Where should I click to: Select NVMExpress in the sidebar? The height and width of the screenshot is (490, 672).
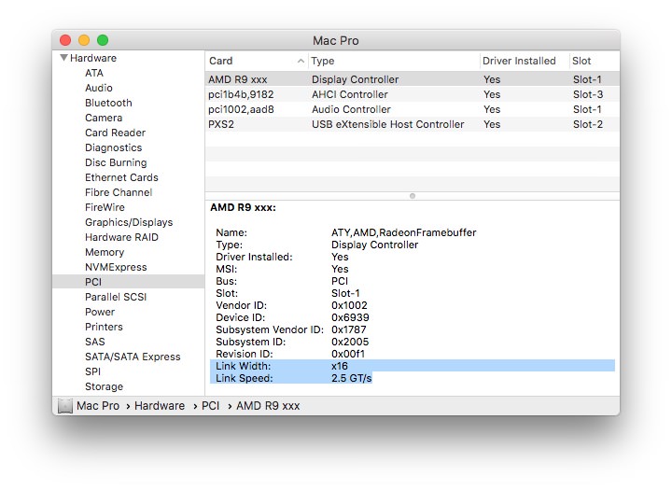click(116, 267)
